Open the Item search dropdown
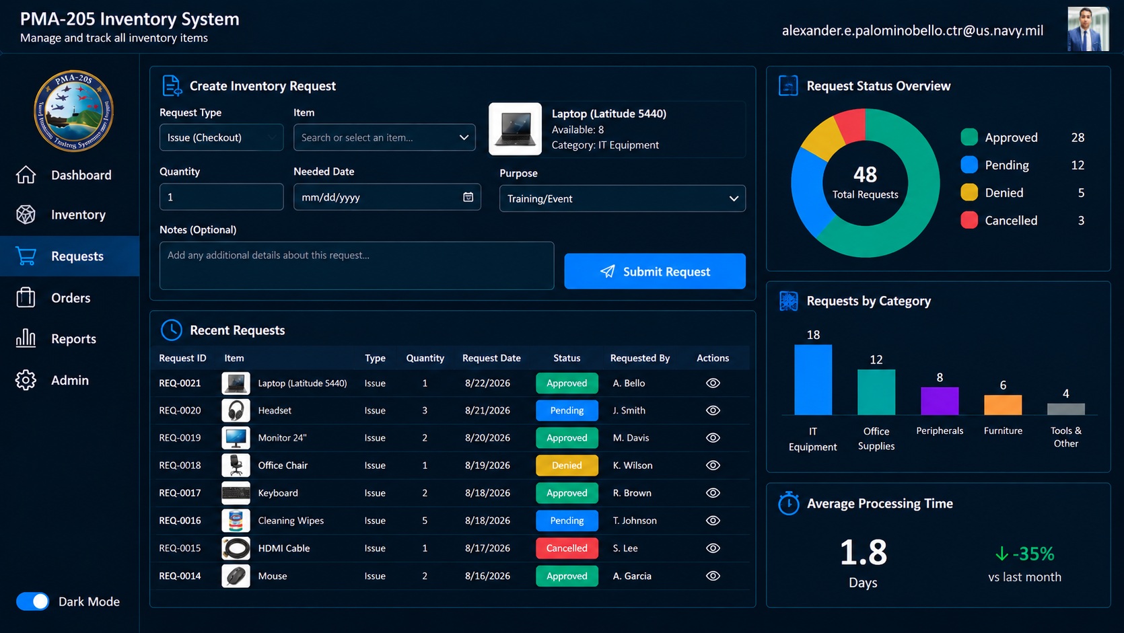This screenshot has height=633, width=1124. [384, 137]
